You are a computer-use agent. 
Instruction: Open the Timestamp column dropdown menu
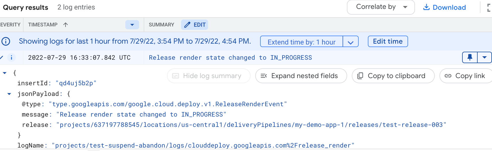coord(132,25)
